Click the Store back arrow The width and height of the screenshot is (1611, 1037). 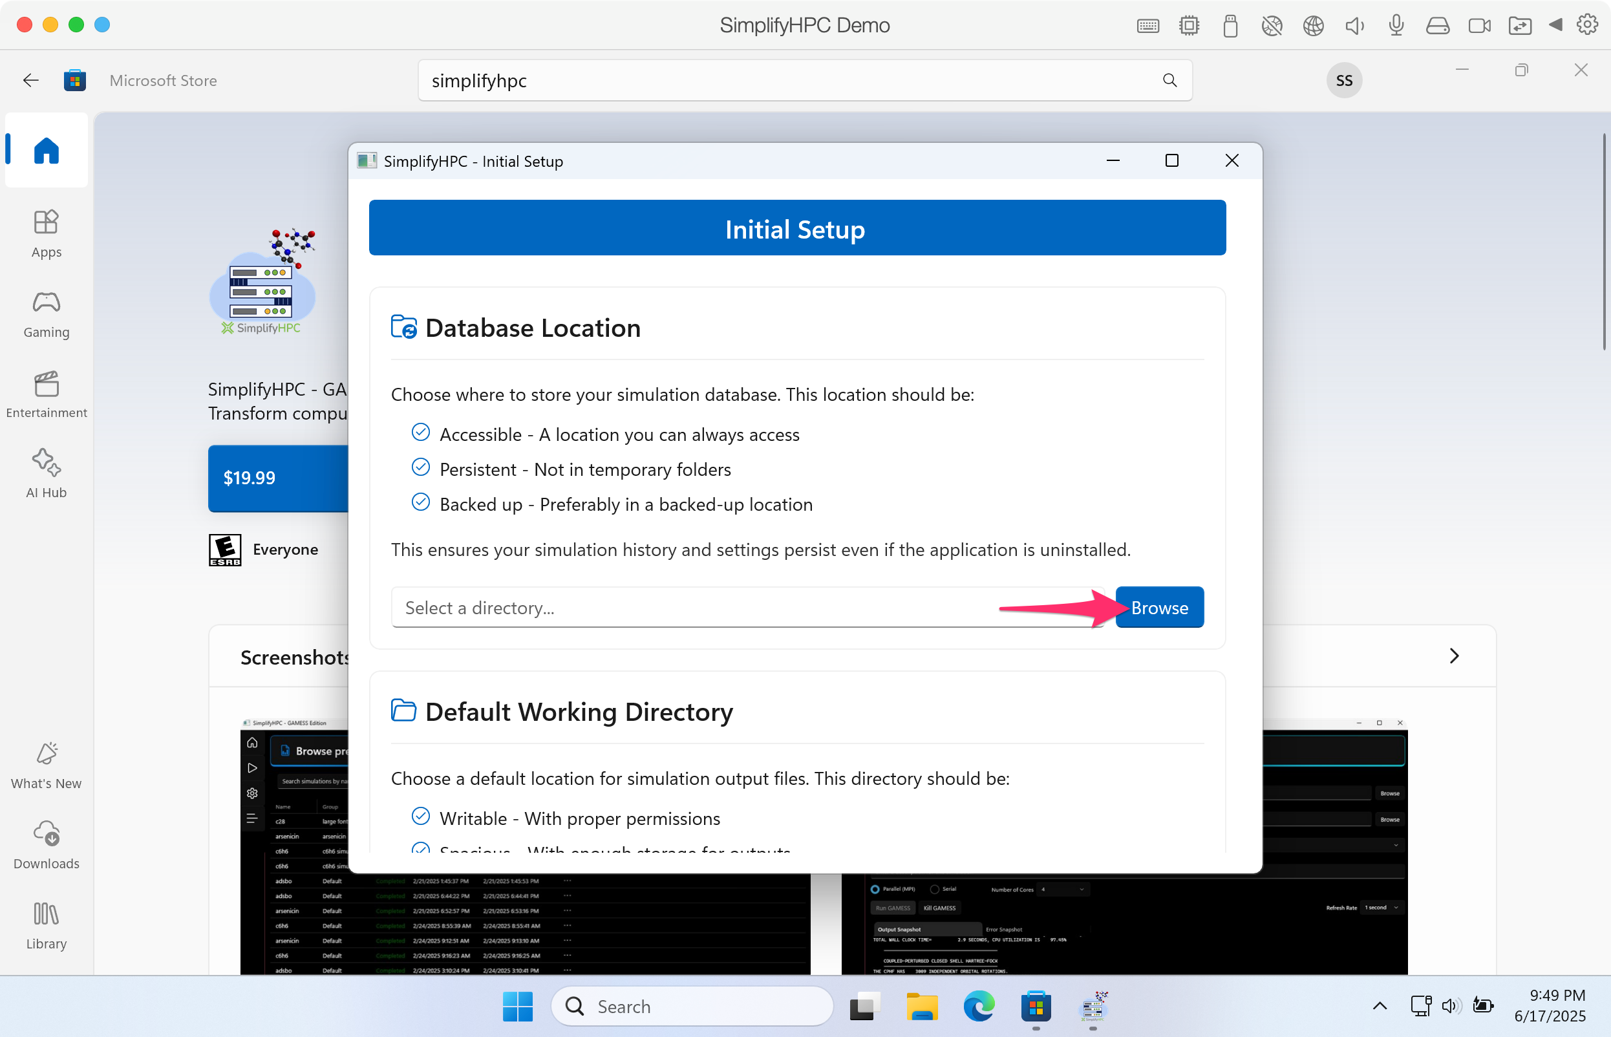click(x=30, y=80)
